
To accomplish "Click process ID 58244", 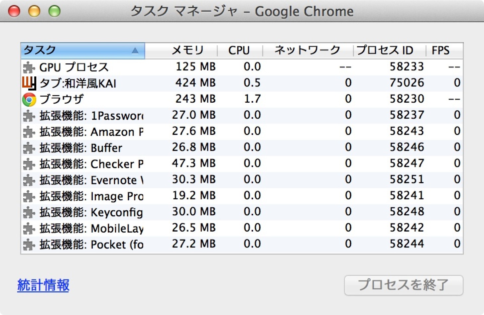I will (x=407, y=244).
